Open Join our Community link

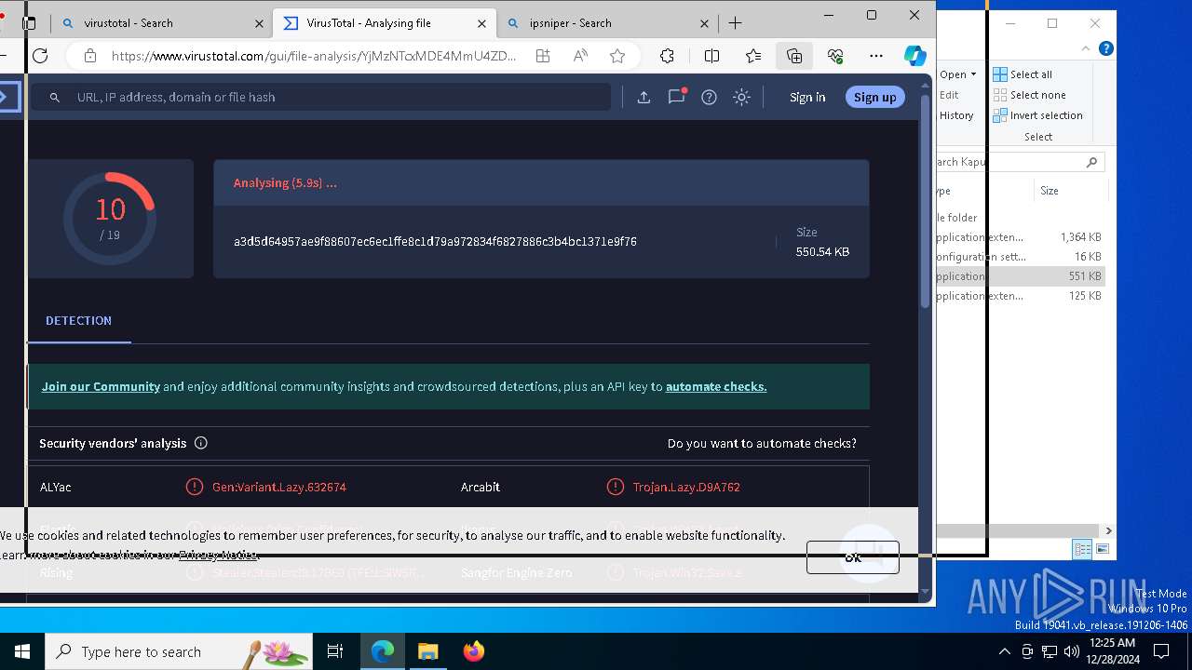101,386
